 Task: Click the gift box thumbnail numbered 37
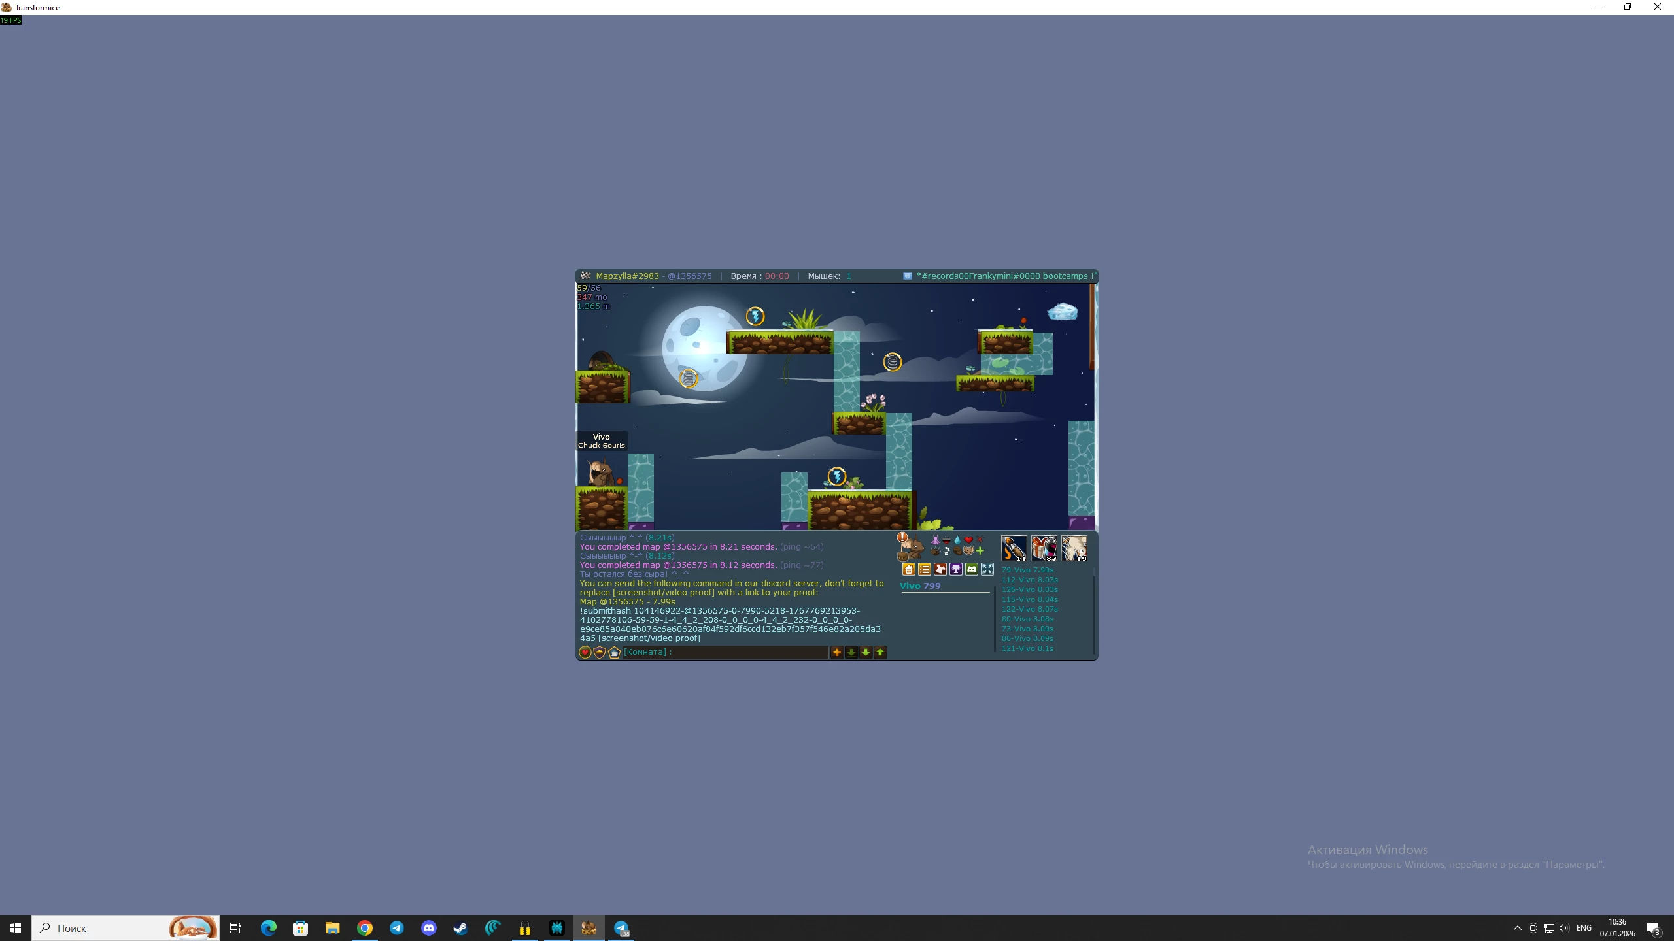pos(1044,548)
